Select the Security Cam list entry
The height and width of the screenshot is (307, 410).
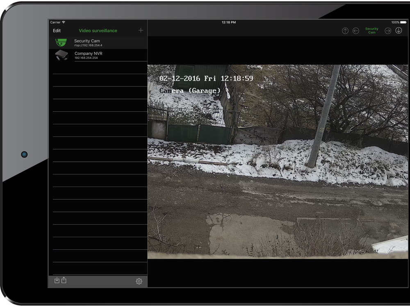tap(98, 43)
